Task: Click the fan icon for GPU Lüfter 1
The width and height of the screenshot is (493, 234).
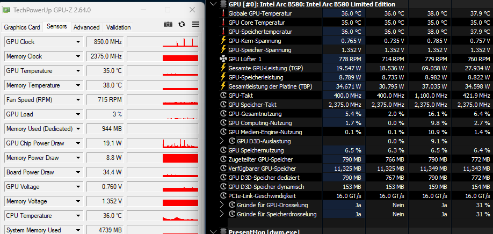Action: click(223, 59)
